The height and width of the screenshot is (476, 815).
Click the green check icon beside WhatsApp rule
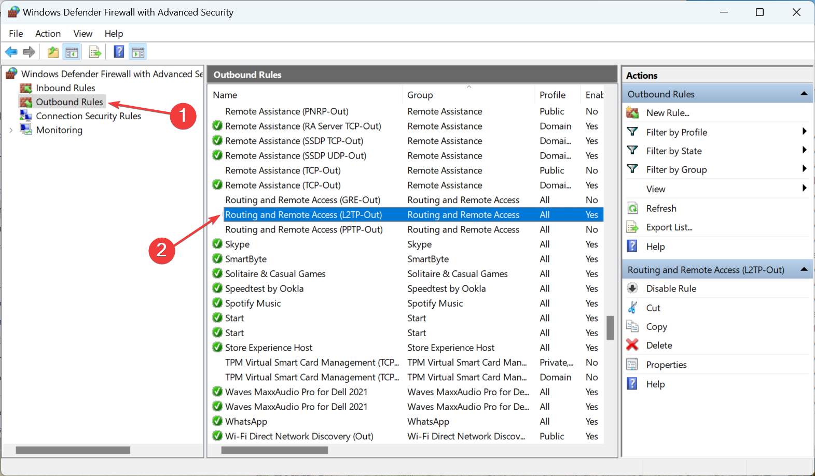(x=217, y=421)
